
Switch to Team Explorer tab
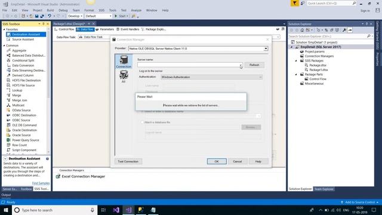(x=324, y=189)
